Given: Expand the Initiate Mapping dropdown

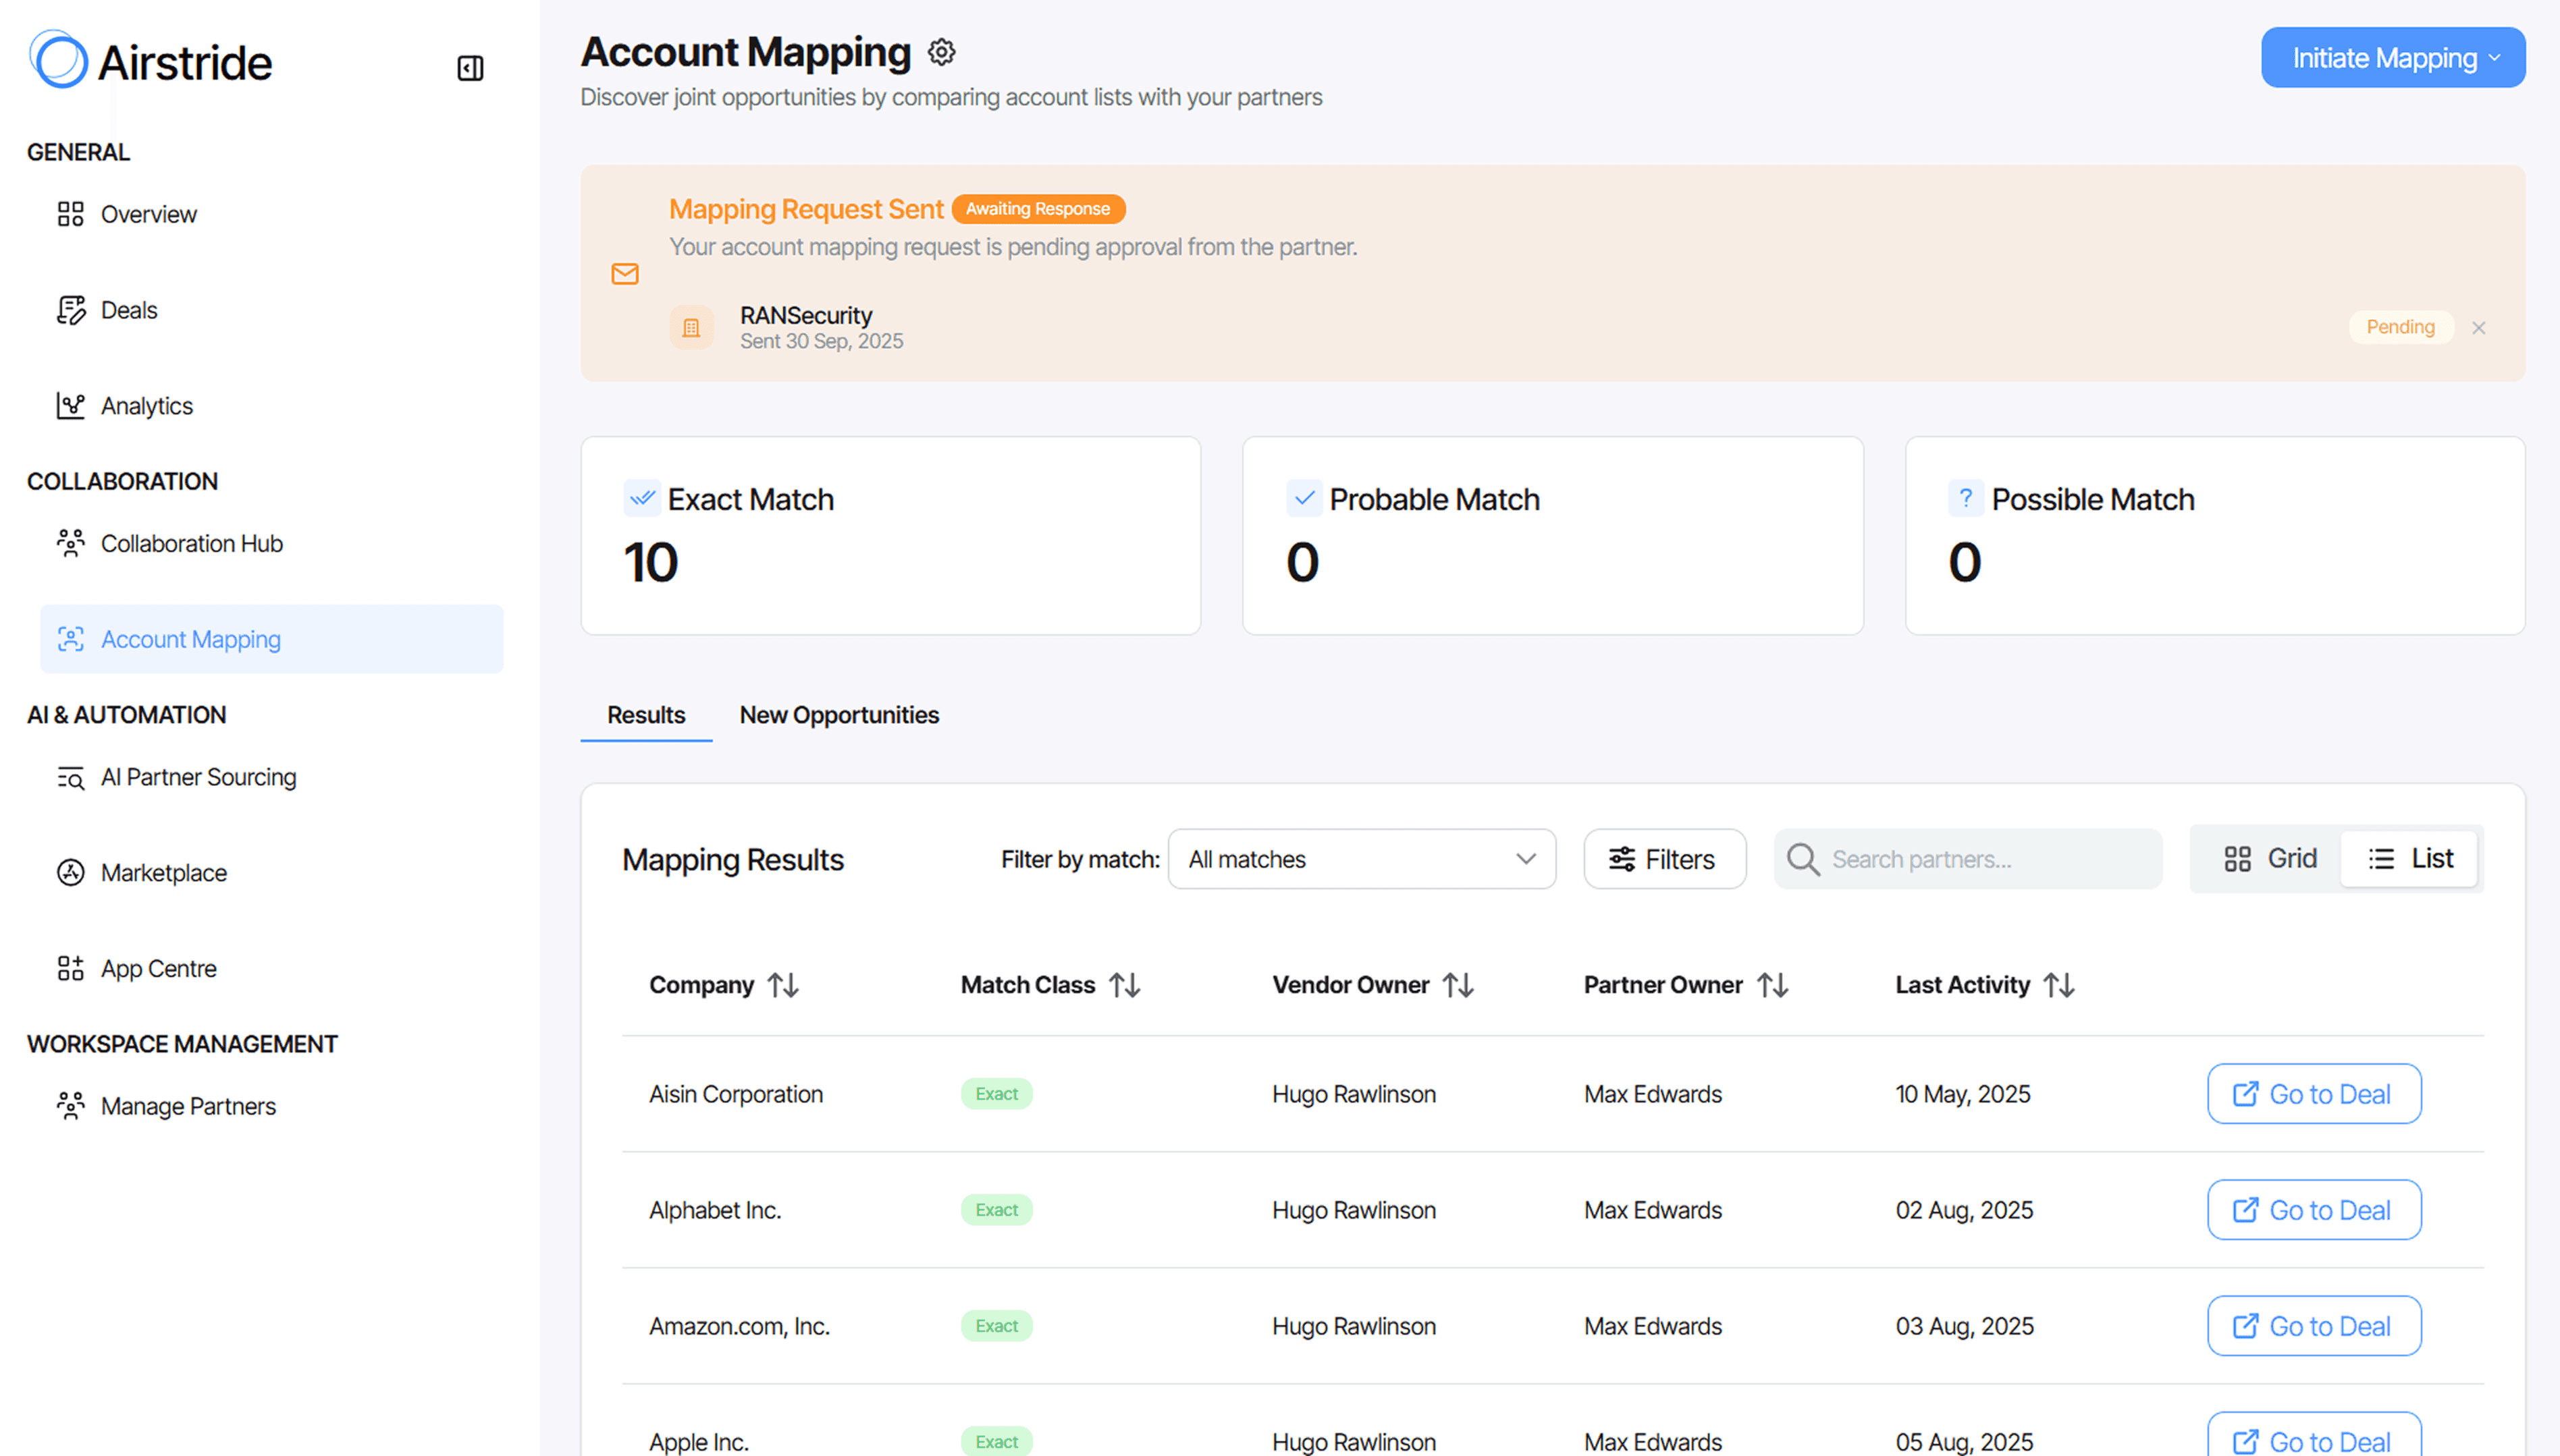Looking at the screenshot, I should coord(2392,58).
